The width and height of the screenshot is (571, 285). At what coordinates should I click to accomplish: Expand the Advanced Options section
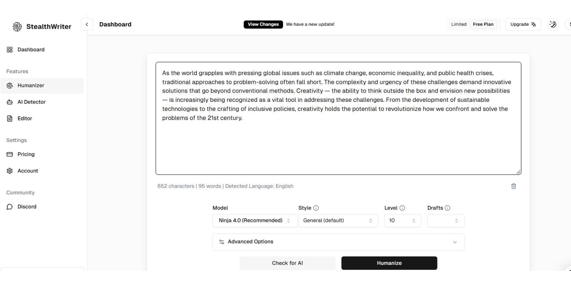click(338, 242)
